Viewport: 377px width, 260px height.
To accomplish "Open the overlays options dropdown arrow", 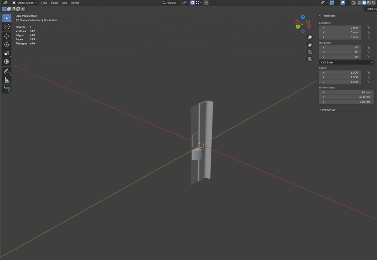I will (347, 3).
